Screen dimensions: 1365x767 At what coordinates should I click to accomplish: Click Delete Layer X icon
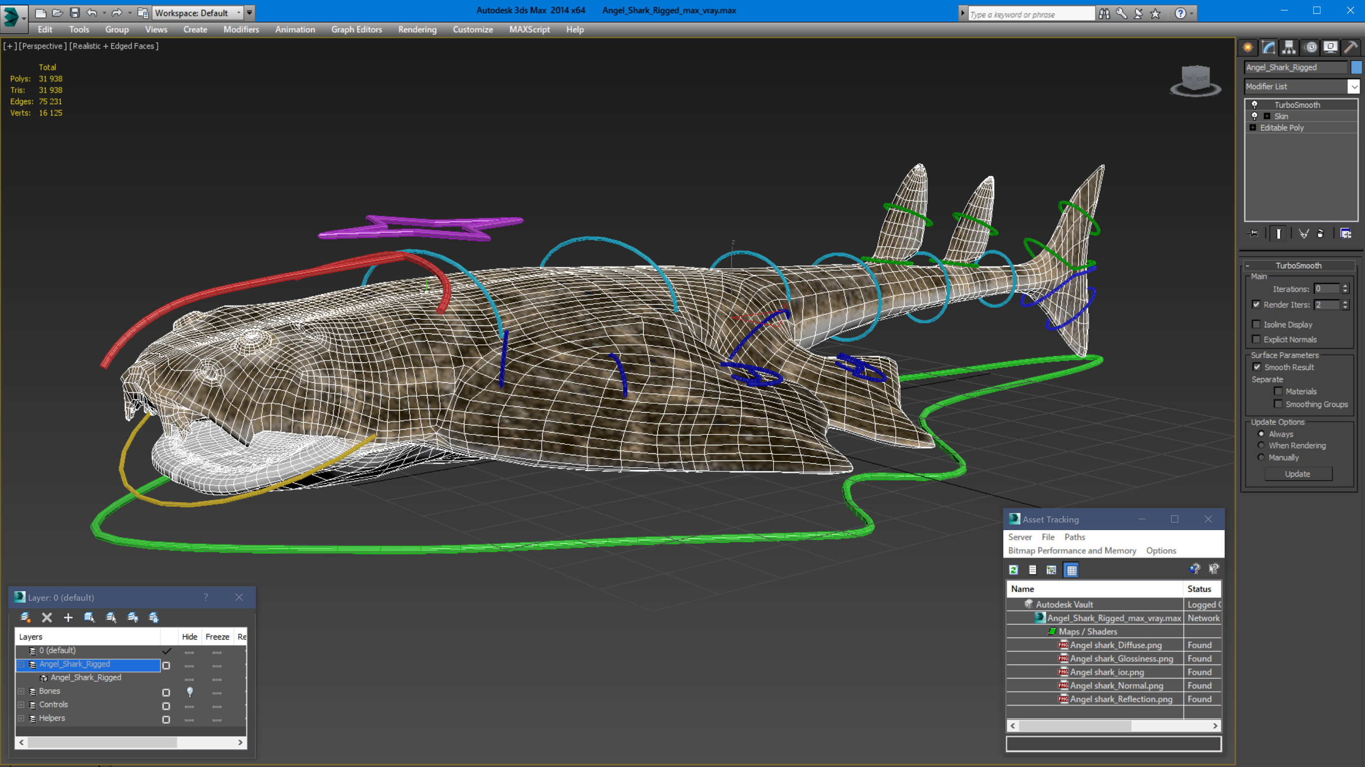[46, 617]
